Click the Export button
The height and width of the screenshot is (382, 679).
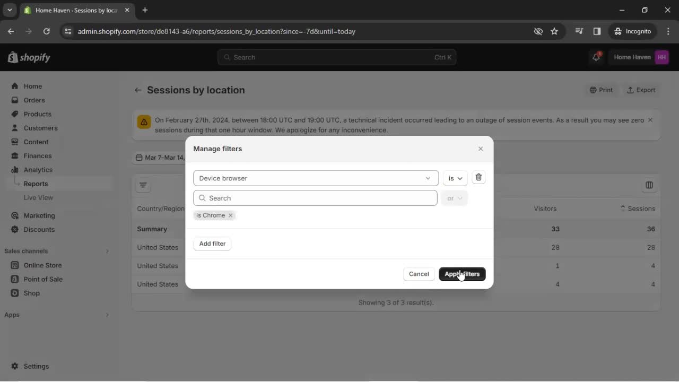[x=641, y=90]
